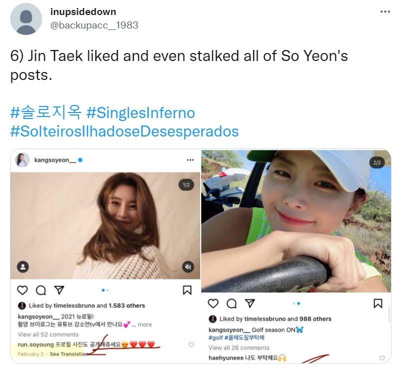The width and height of the screenshot is (401, 372).
Task: Unmute the video via speaker icon
Action: (x=188, y=267)
